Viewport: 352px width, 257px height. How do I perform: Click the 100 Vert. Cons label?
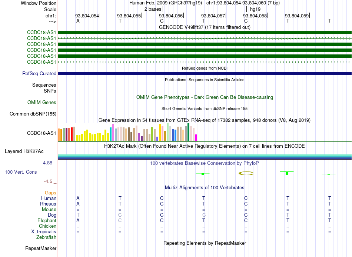click(21, 172)
